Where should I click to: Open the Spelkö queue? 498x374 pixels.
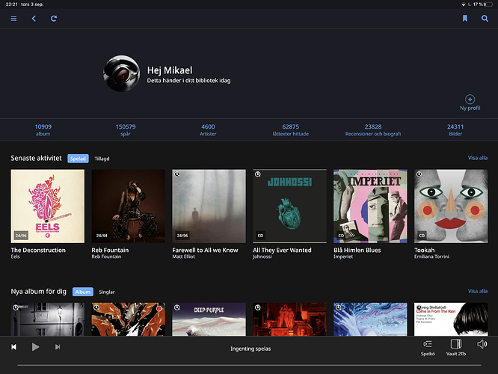(x=428, y=348)
